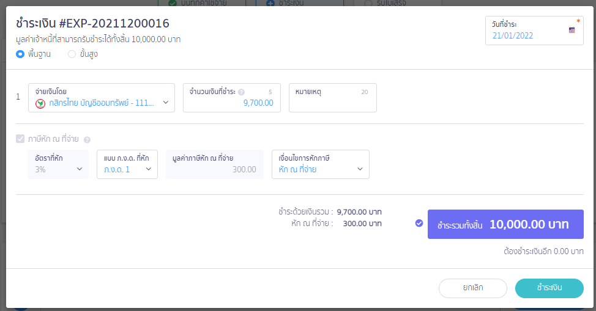Click the Kasikorn bank logo icon

40,103
